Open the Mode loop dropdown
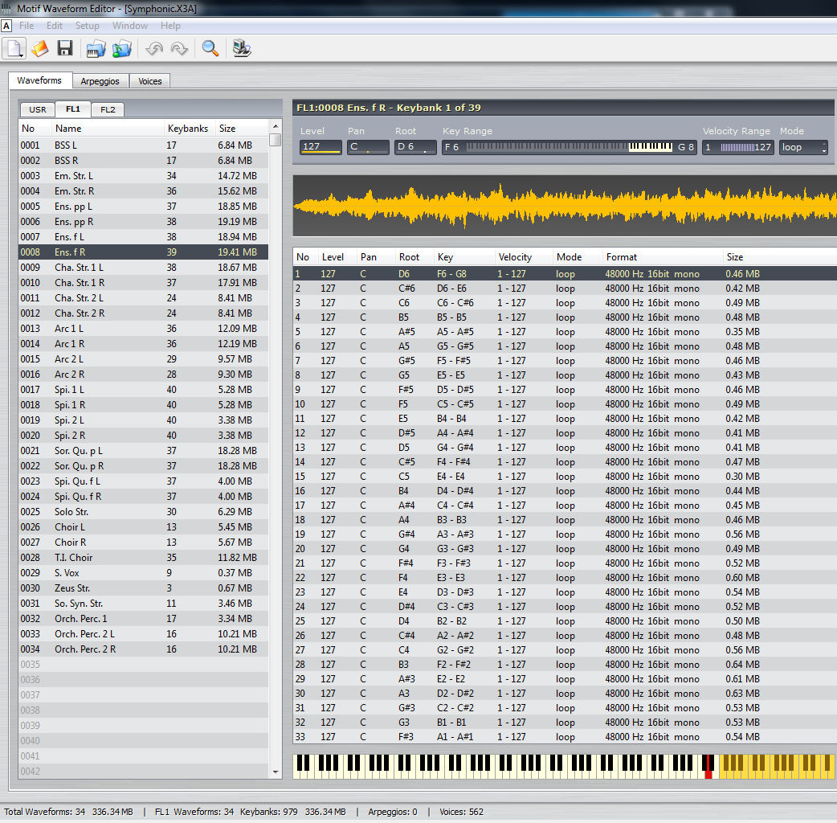Image resolution: width=837 pixels, height=823 pixels. coord(803,147)
